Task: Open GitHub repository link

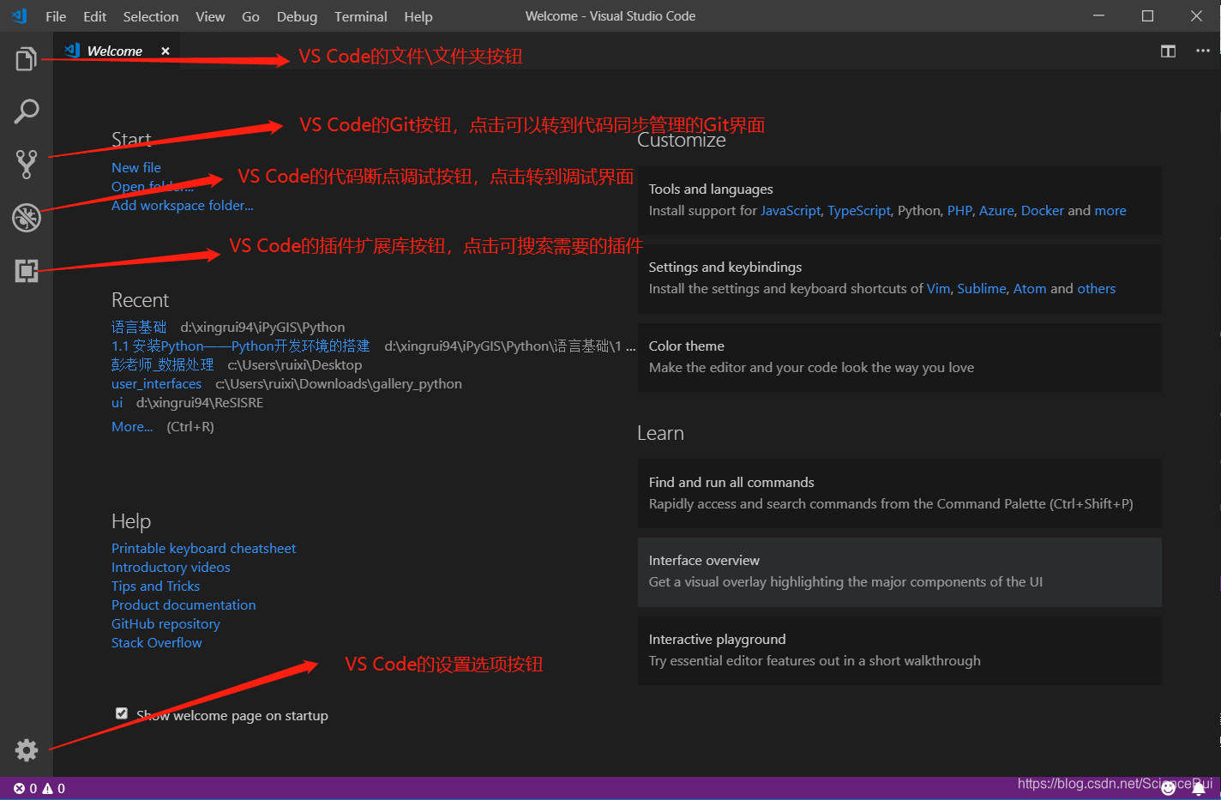Action: point(165,623)
